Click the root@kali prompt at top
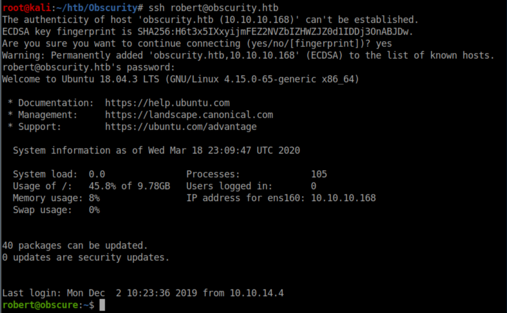507x313 pixels. click(27, 8)
